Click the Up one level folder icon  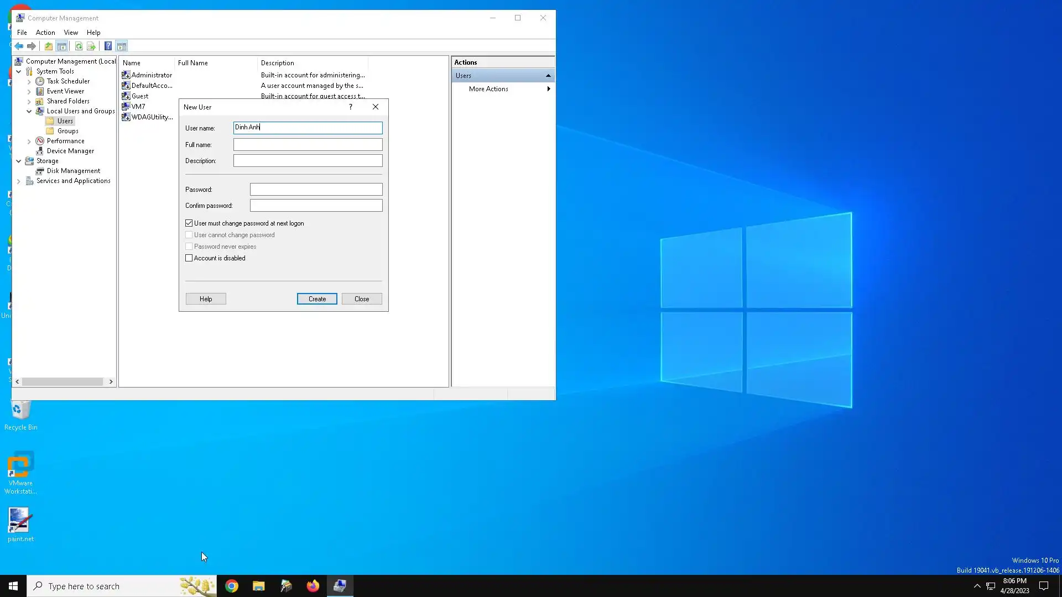tap(49, 46)
